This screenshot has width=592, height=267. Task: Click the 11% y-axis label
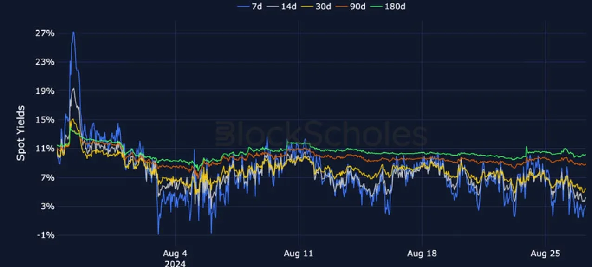[46, 149]
